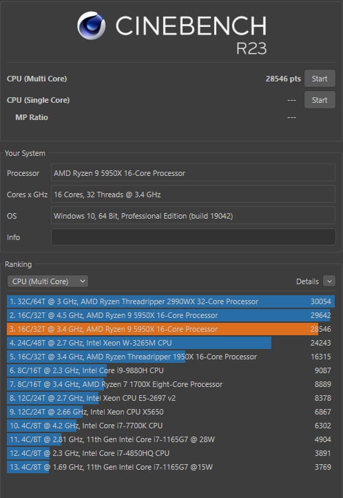The height and width of the screenshot is (498, 343).
Task: Click the Cinebench sphere logo
Action: pos(92,26)
